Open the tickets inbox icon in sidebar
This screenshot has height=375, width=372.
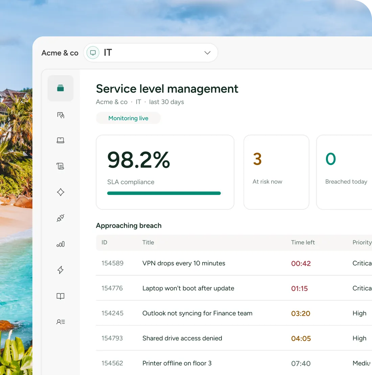pos(61,88)
